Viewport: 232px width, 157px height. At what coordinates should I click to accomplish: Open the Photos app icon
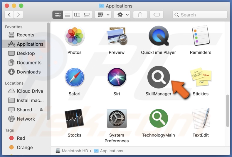click(x=75, y=36)
